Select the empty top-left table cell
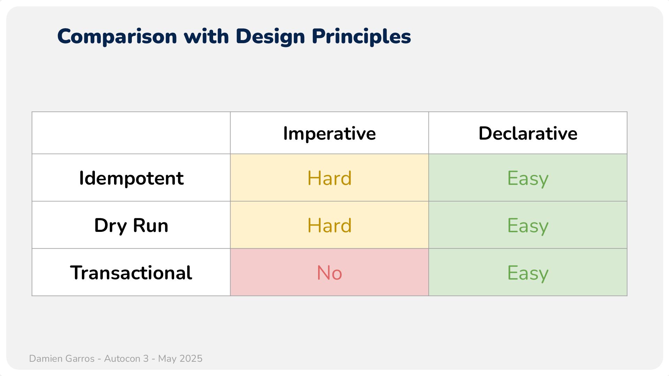This screenshot has width=669, height=376. [x=131, y=133]
